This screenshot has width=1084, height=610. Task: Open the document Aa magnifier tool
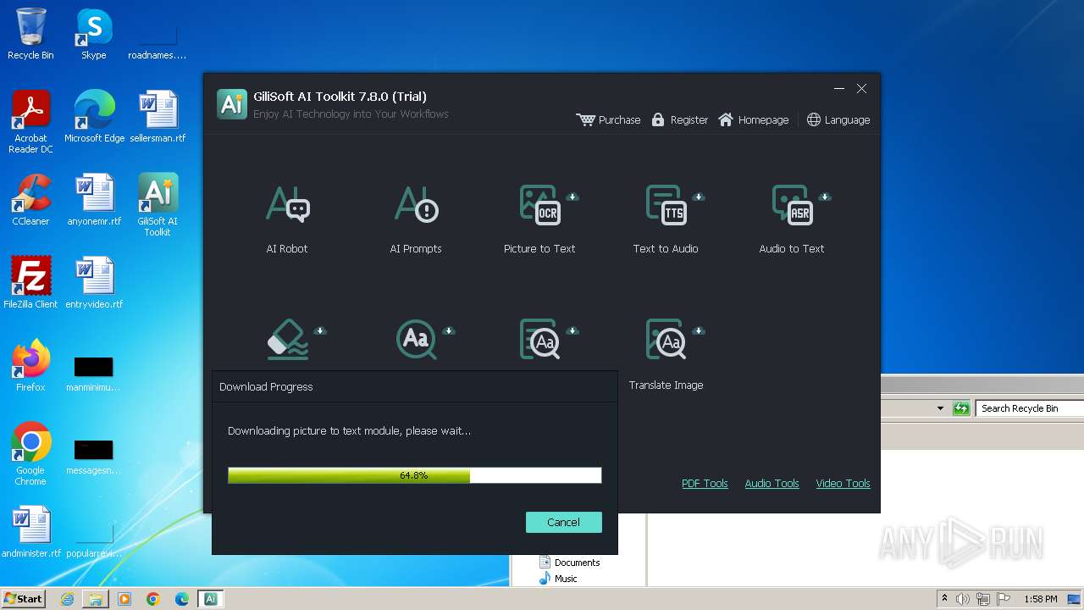pyautogui.click(x=539, y=340)
